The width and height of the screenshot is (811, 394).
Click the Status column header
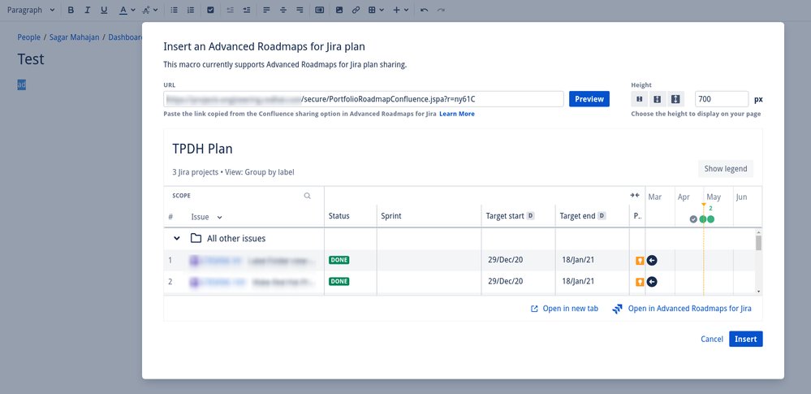click(x=339, y=216)
